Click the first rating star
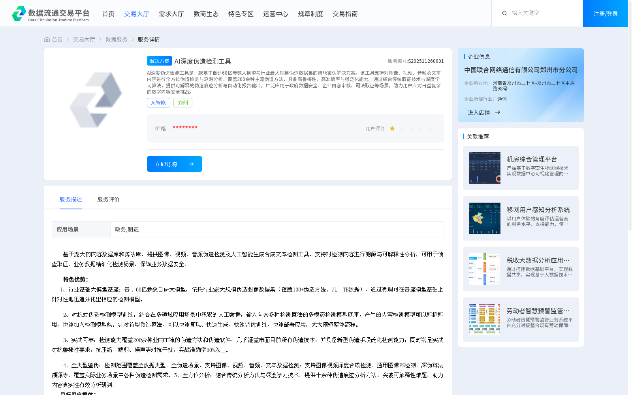The height and width of the screenshot is (395, 632). point(392,128)
